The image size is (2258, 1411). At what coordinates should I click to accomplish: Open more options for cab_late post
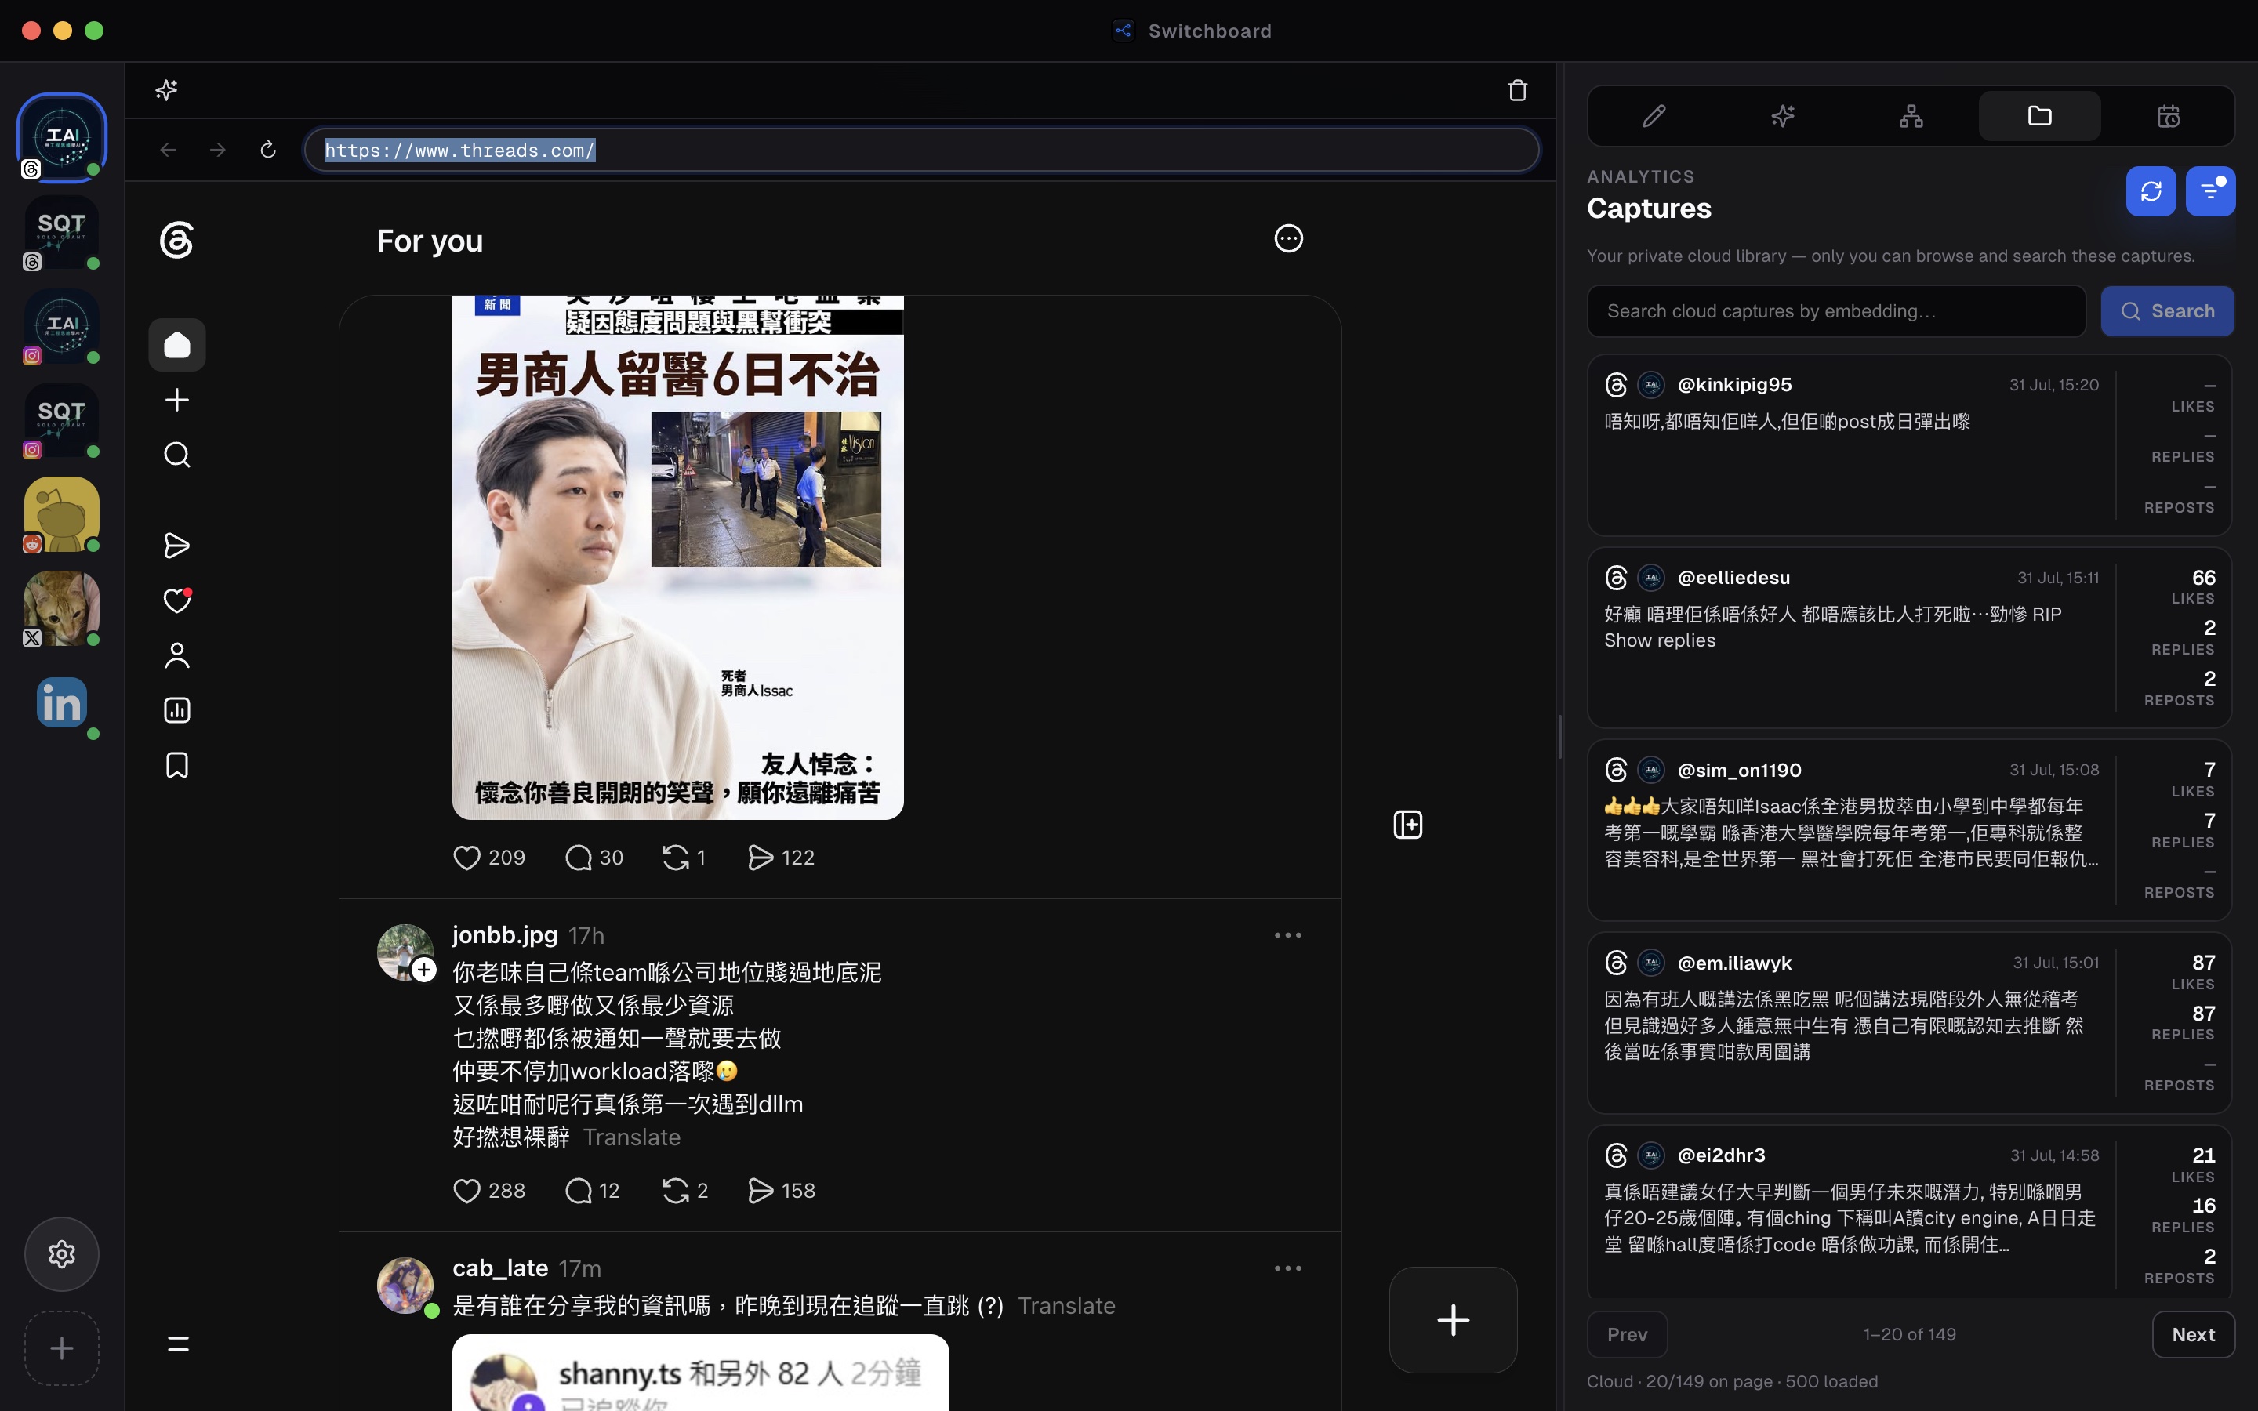pyautogui.click(x=1287, y=1268)
